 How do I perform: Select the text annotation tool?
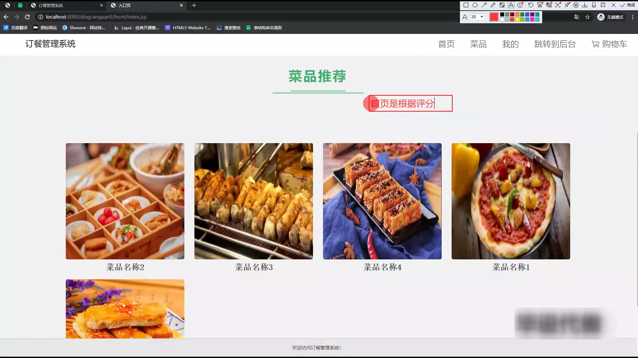click(x=511, y=5)
